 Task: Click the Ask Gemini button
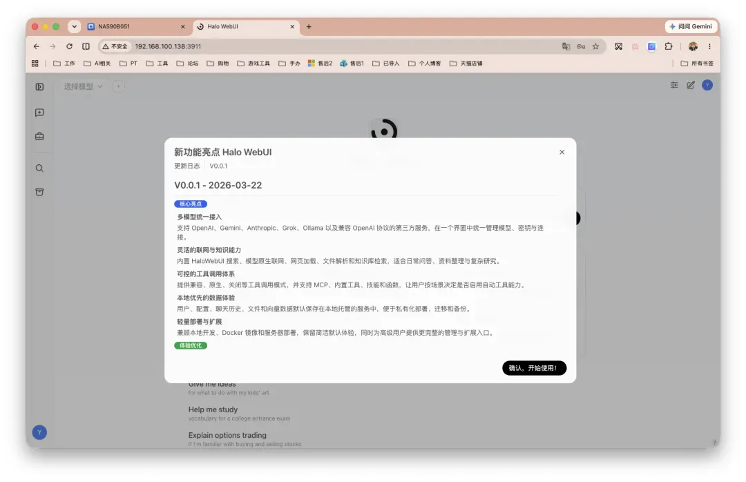click(691, 27)
